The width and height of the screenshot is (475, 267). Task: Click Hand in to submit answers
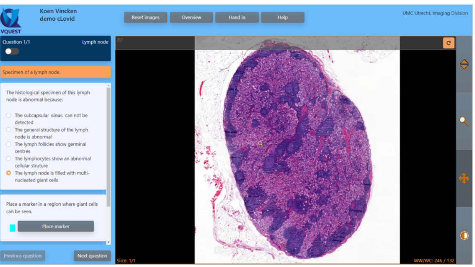point(237,17)
